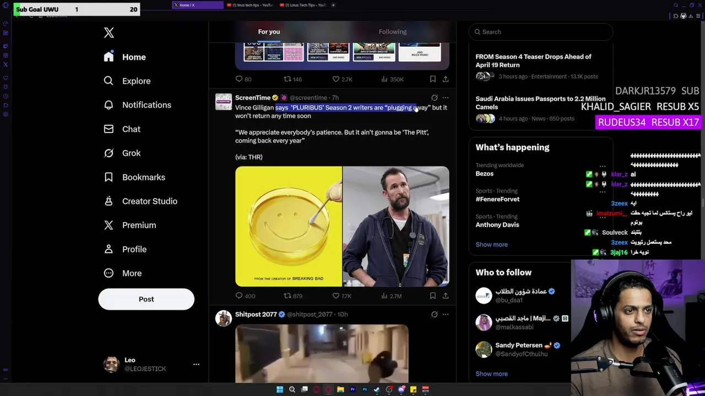Open Grok in the sidebar

(x=122, y=153)
